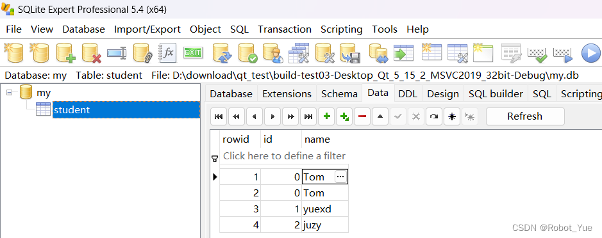This screenshot has height=238, width=602.
Task: Click the curved arrow refresh record button
Action: click(x=434, y=116)
